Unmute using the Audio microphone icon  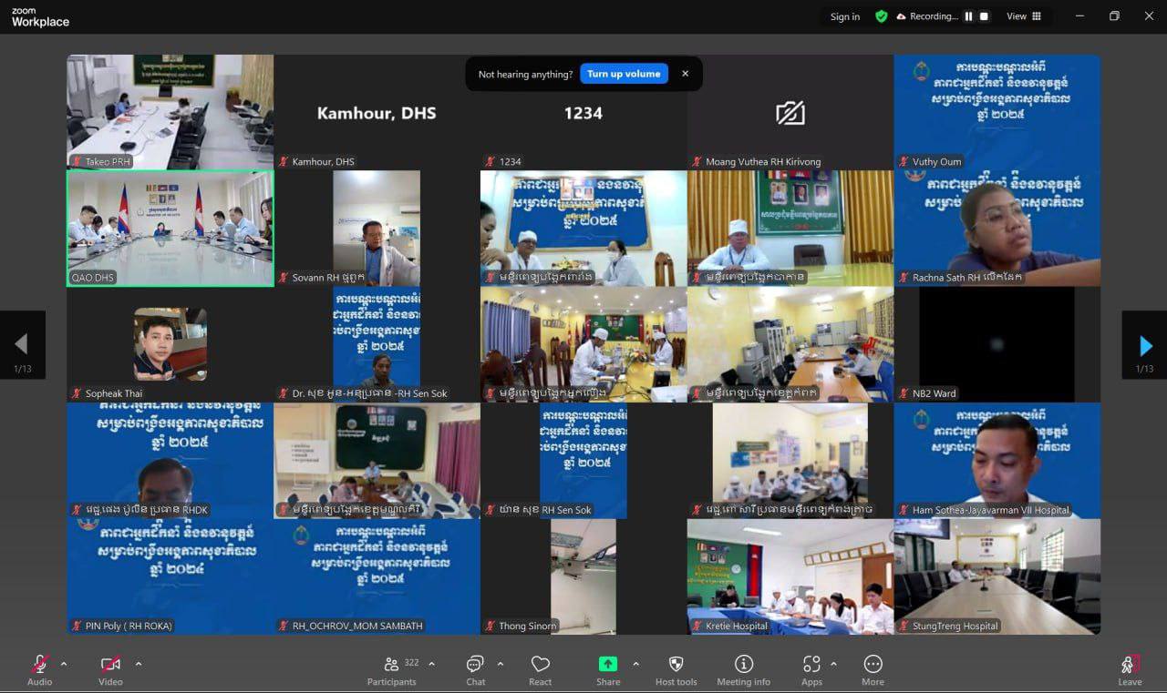click(39, 664)
